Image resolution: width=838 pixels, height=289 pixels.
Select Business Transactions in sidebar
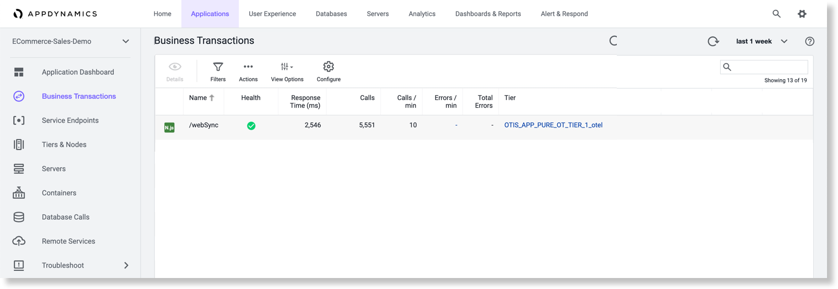(79, 96)
